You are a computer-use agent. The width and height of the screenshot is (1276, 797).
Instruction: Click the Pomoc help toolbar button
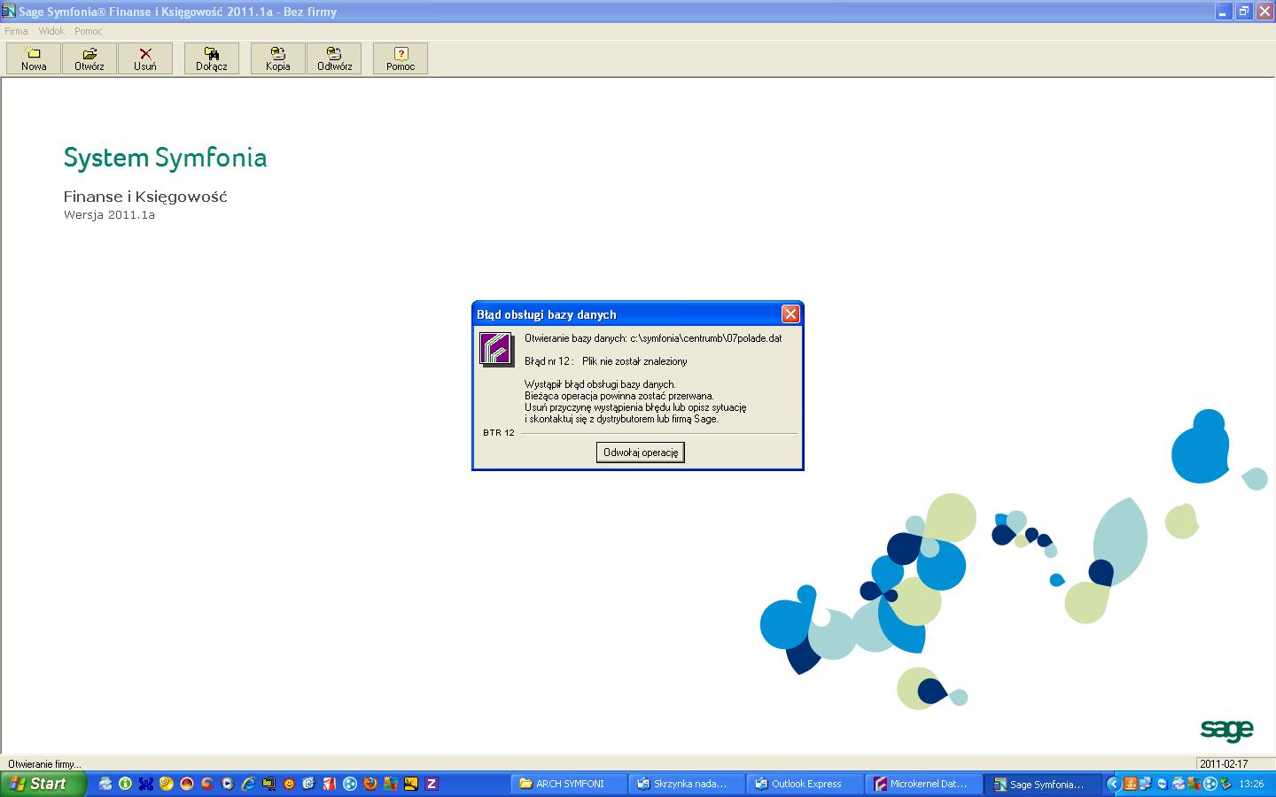coord(401,58)
